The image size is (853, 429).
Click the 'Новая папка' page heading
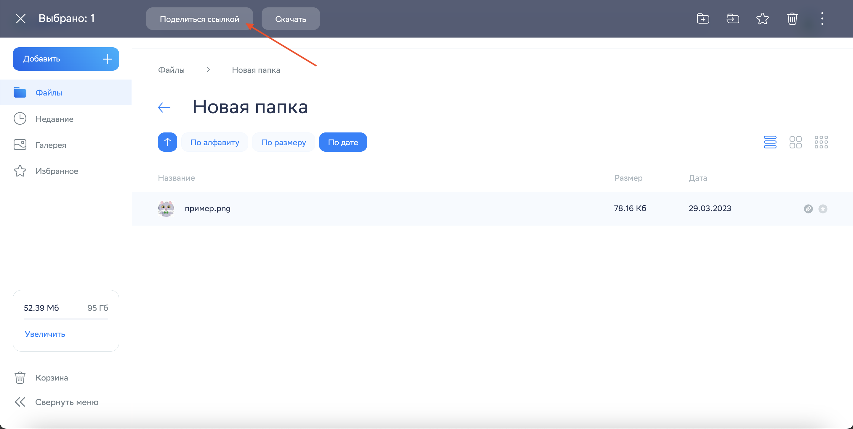coord(250,107)
